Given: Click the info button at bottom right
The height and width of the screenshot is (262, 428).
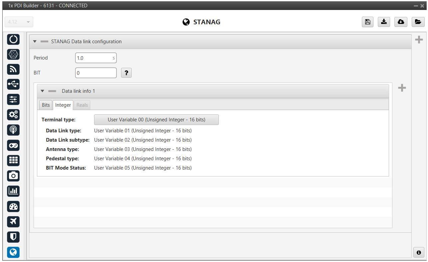Looking at the screenshot, I should point(418,253).
